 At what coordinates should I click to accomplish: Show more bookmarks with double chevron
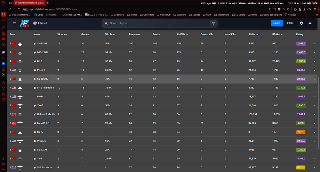coord(317,15)
